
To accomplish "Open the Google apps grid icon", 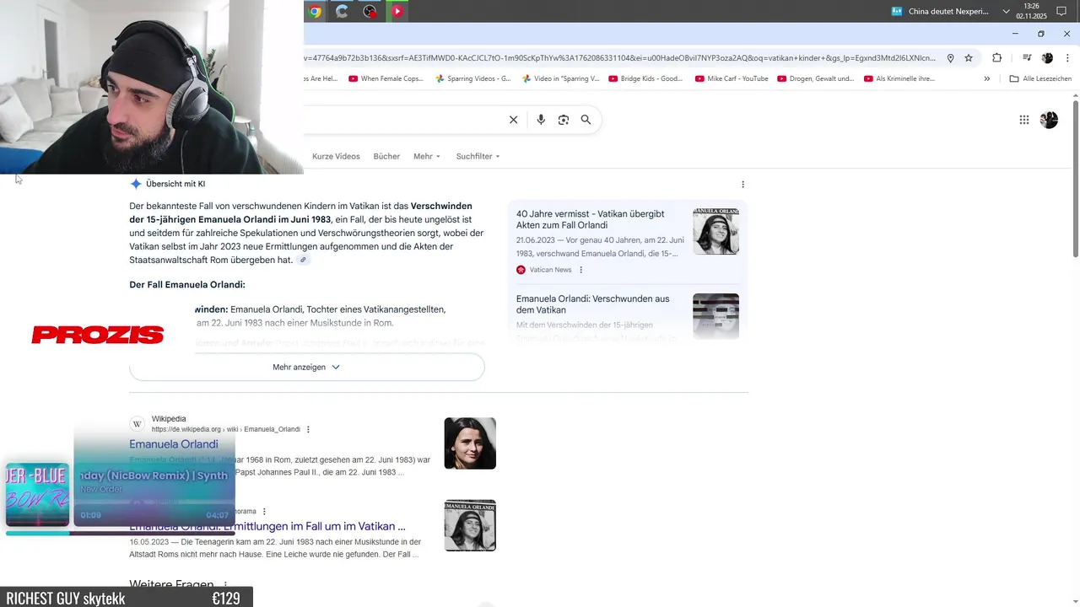I will click(x=1024, y=120).
